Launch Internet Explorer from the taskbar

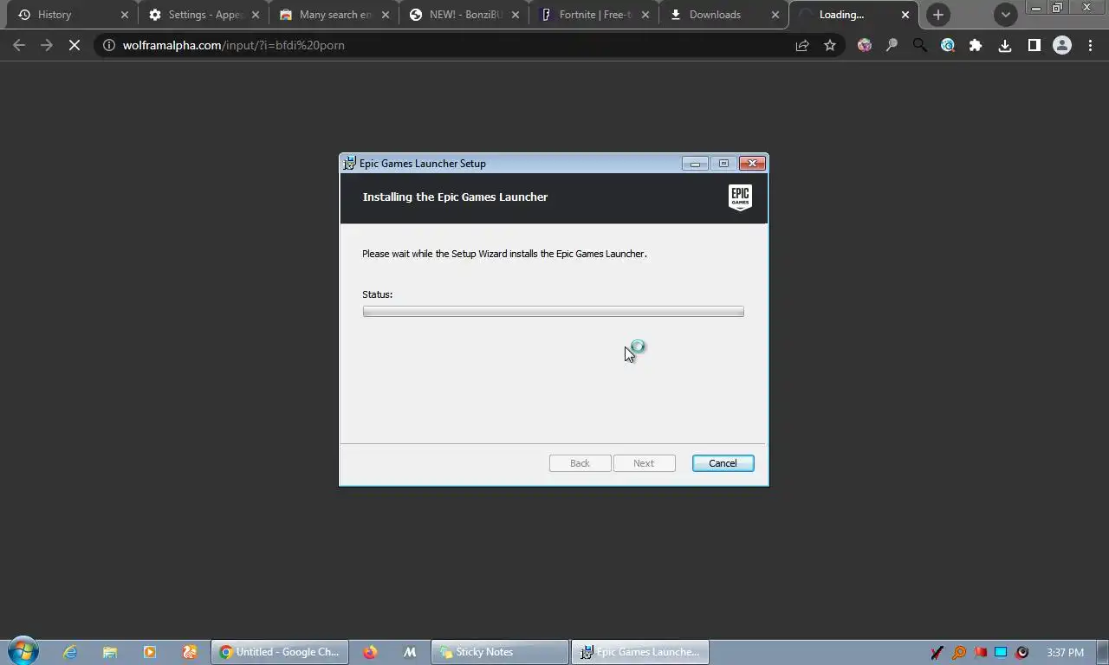point(70,652)
